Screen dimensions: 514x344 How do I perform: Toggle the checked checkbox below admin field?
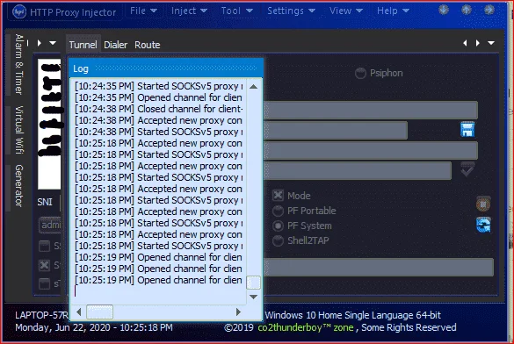coord(44,265)
